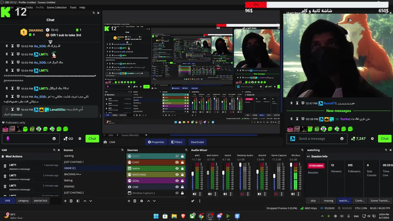Switch to the skip dock tab
This screenshot has height=221, width=393.
(x=313, y=201)
